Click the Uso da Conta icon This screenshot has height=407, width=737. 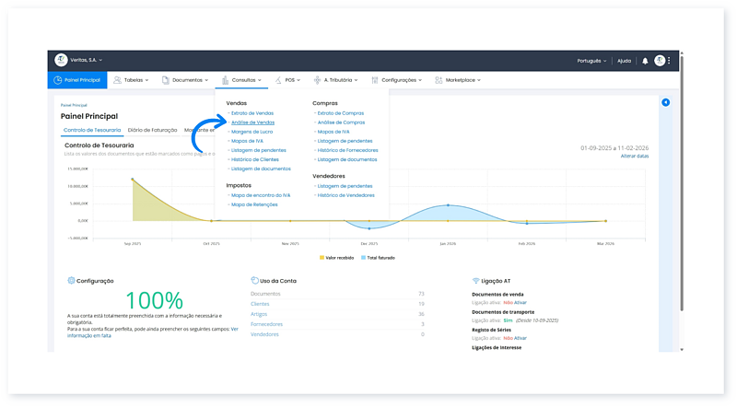pyautogui.click(x=254, y=280)
